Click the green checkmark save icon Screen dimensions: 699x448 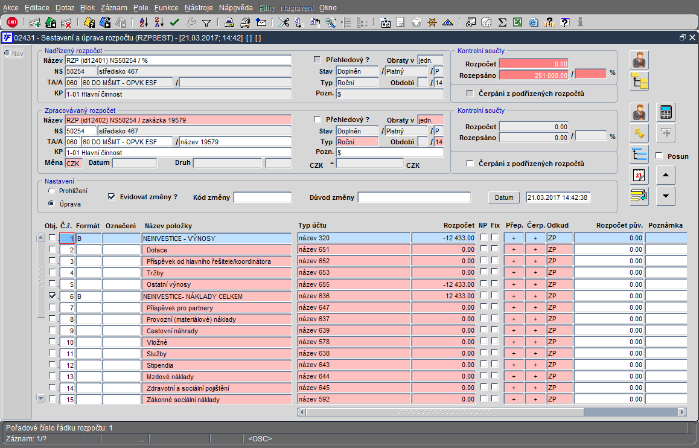click(x=175, y=22)
